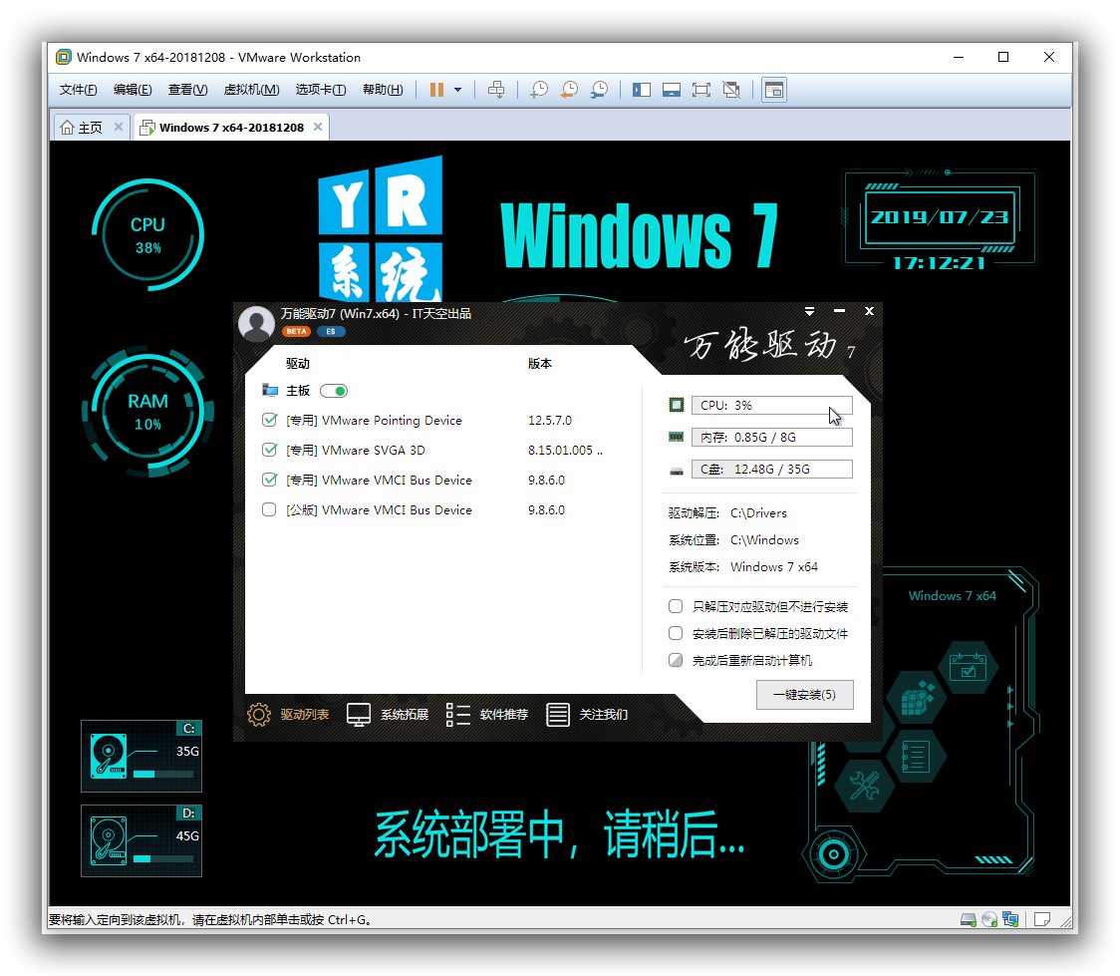Close the Windows 7 x64-20181208 tab

click(x=318, y=127)
